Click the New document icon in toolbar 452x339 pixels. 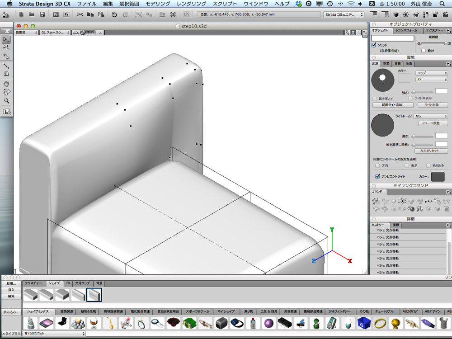(x=21, y=14)
